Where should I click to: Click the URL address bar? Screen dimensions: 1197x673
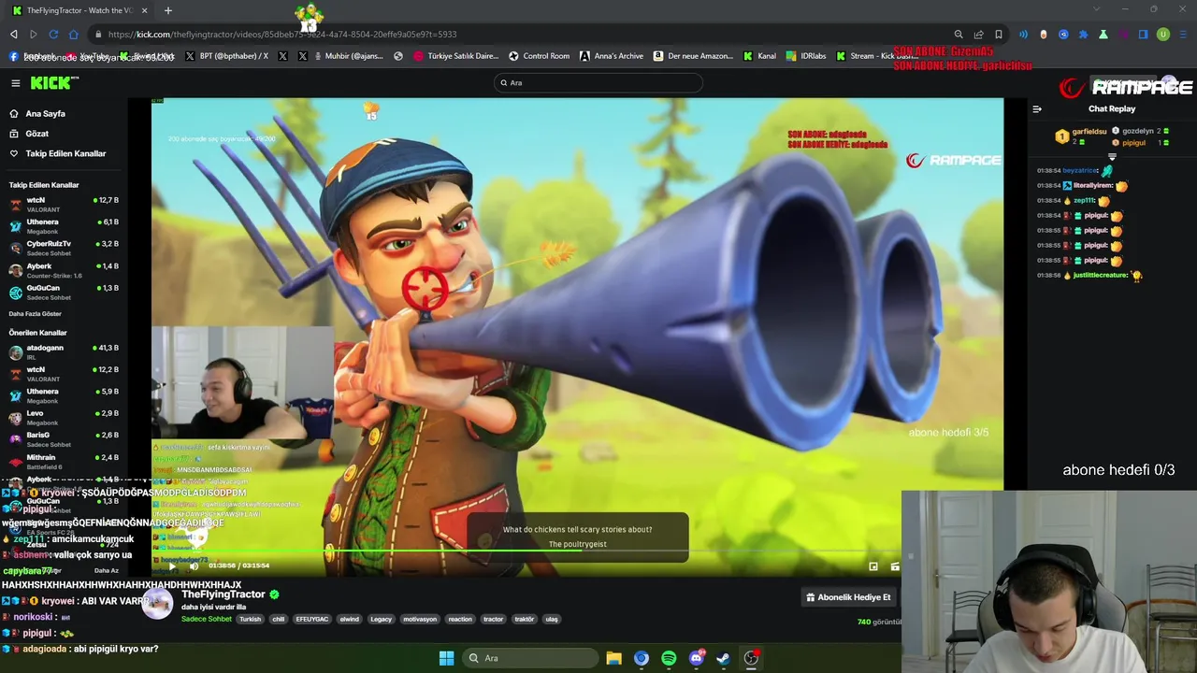pos(524,35)
